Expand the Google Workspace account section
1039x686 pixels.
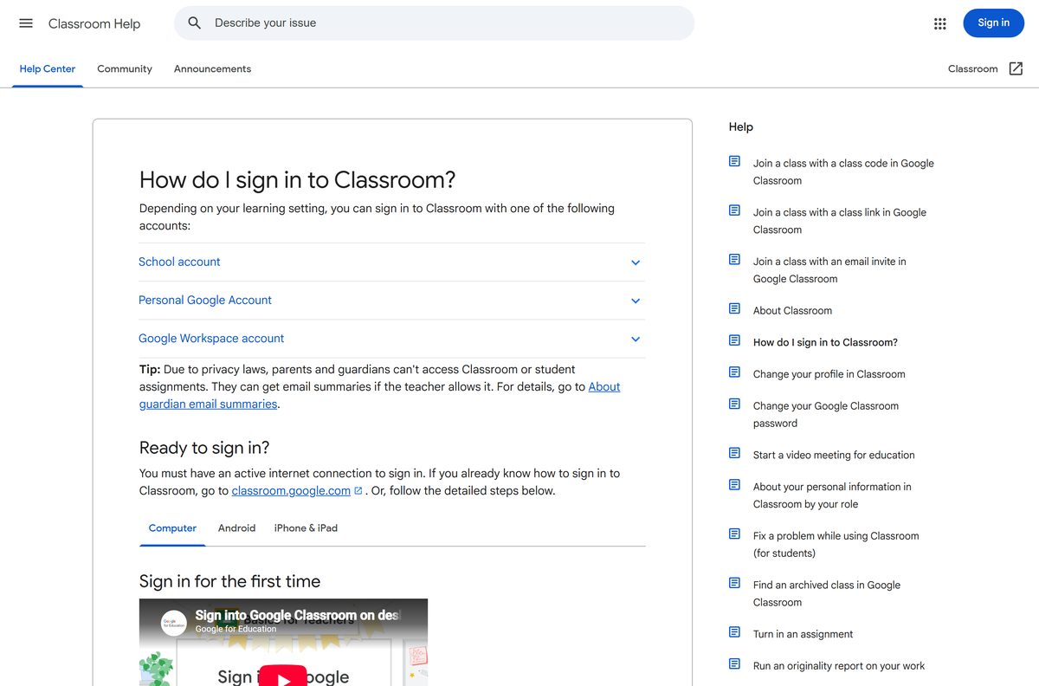pyautogui.click(x=392, y=339)
